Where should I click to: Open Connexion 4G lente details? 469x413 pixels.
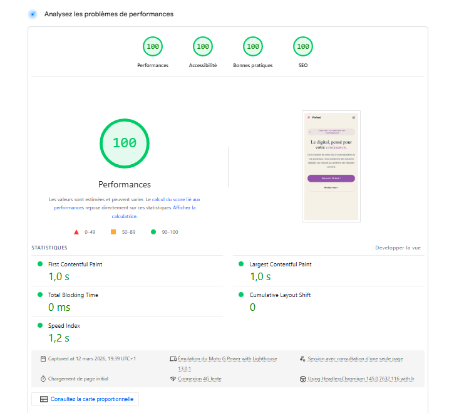200,379
